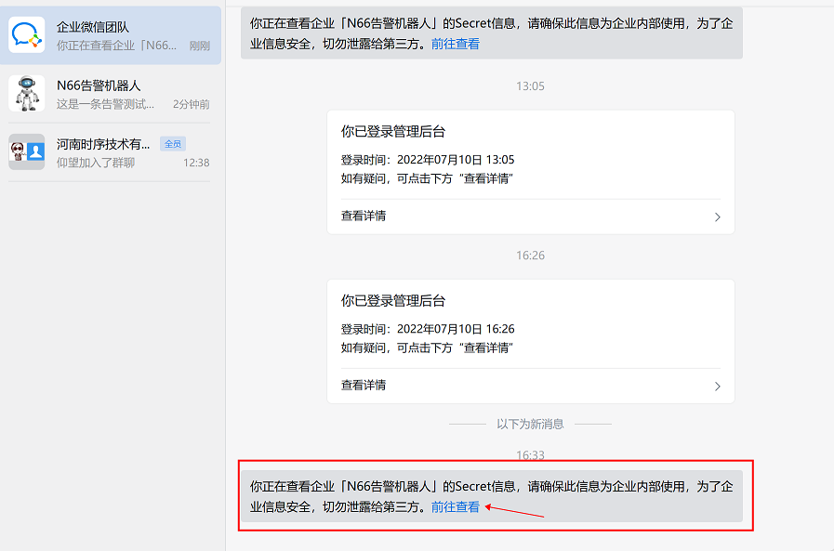Click 前往查看 link in the 16:33 message
Viewport: 834px width, 551px height.
456,507
